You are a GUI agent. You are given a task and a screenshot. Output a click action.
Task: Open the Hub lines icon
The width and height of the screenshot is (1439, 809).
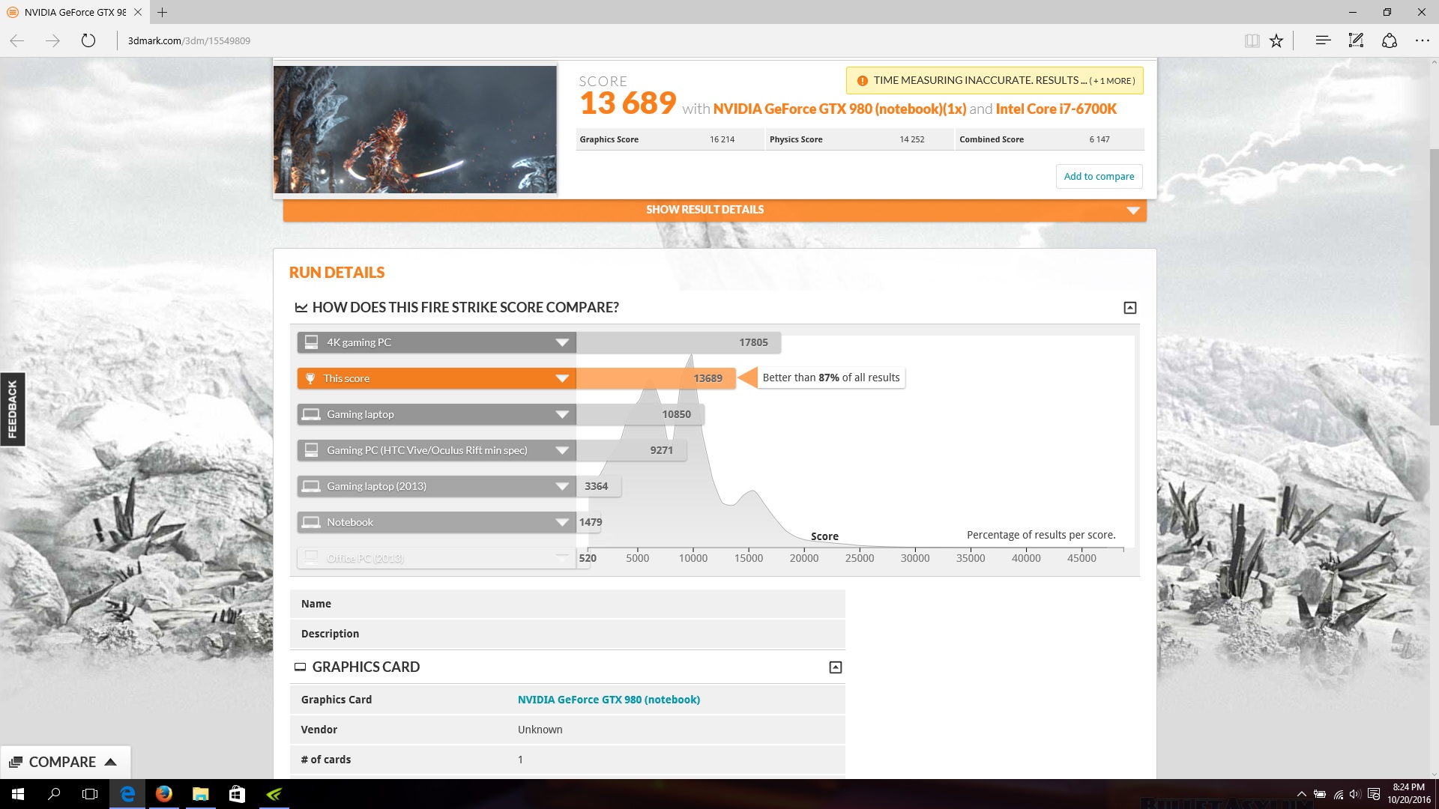point(1323,40)
